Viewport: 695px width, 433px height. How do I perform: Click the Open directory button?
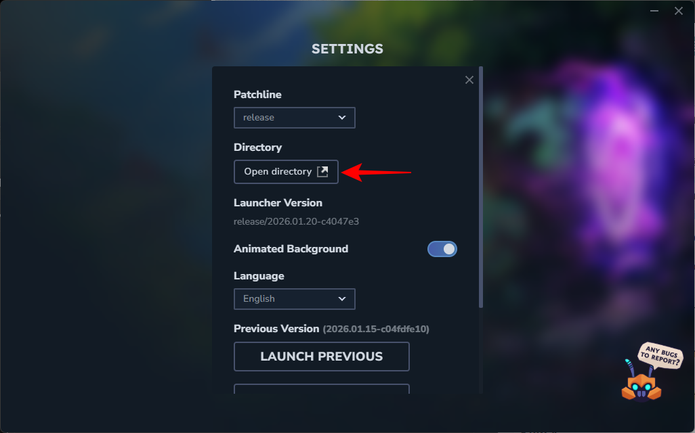coord(286,172)
